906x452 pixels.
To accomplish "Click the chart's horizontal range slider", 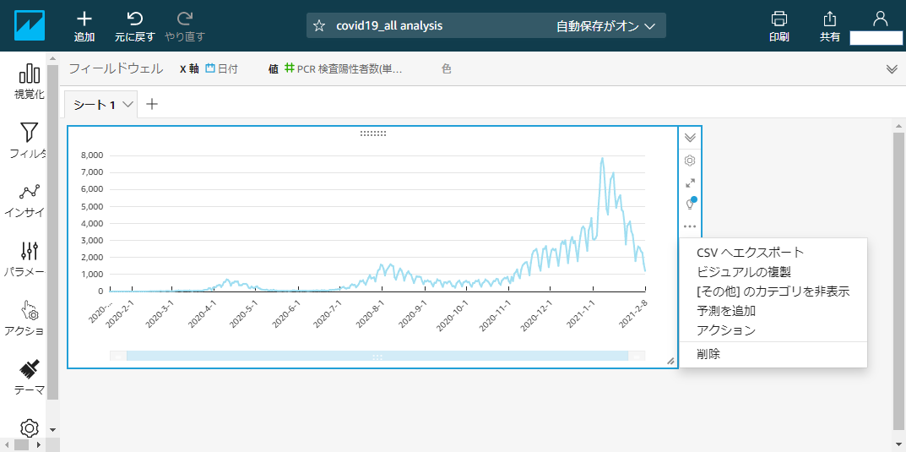I will [377, 356].
